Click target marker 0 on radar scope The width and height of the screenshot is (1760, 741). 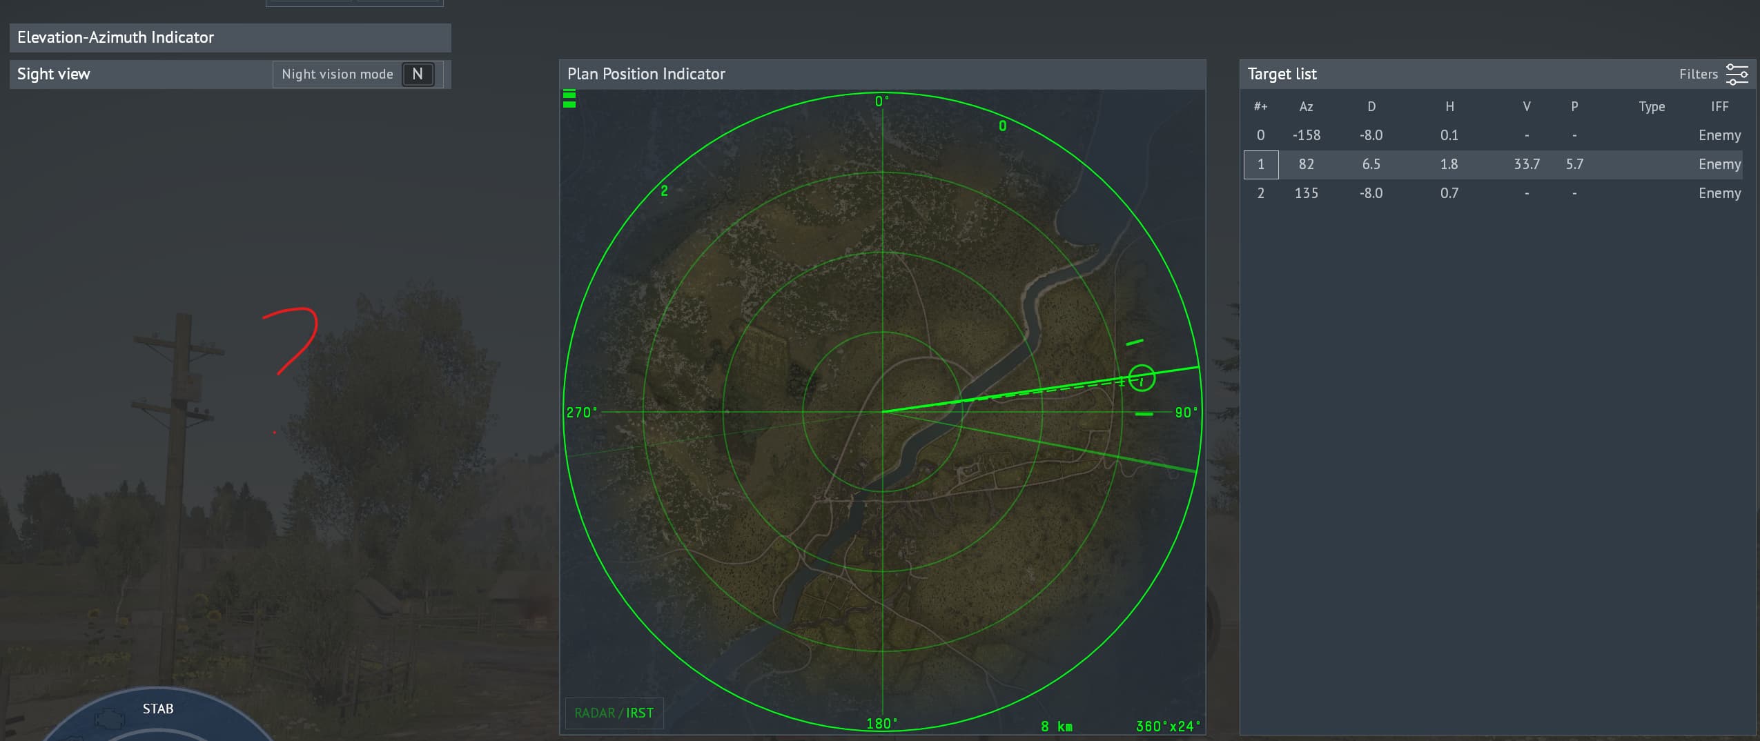[1002, 126]
